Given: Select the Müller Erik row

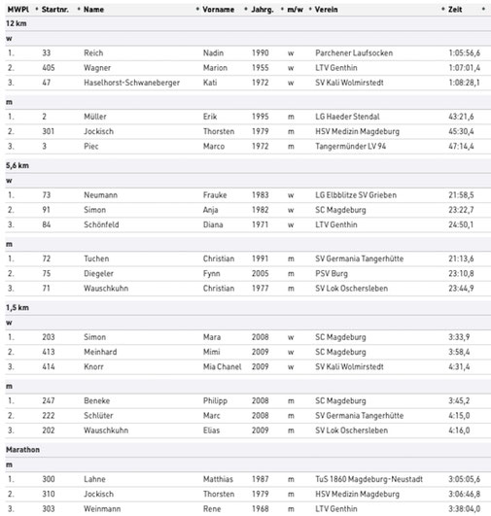Looking at the screenshot, I should click(x=248, y=117).
